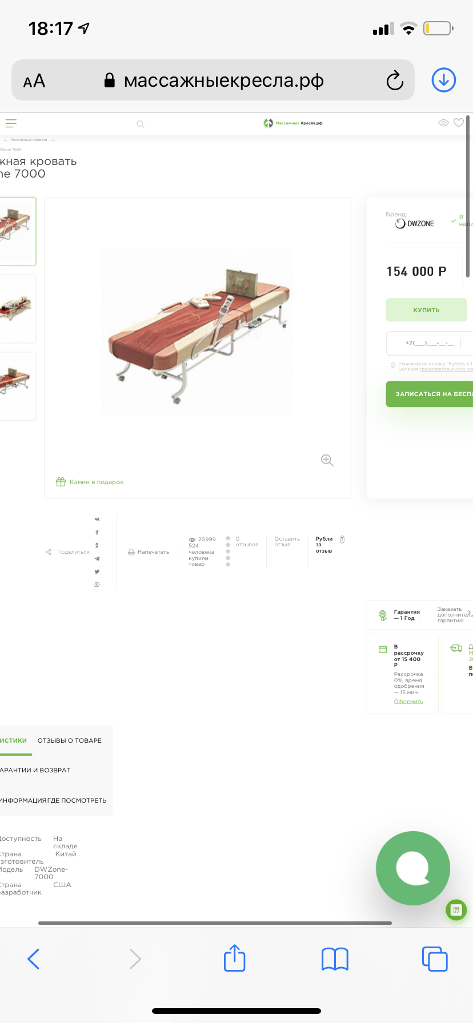473x1023 pixels.
Task: Open Safari text size AA menu
Action: [x=34, y=81]
